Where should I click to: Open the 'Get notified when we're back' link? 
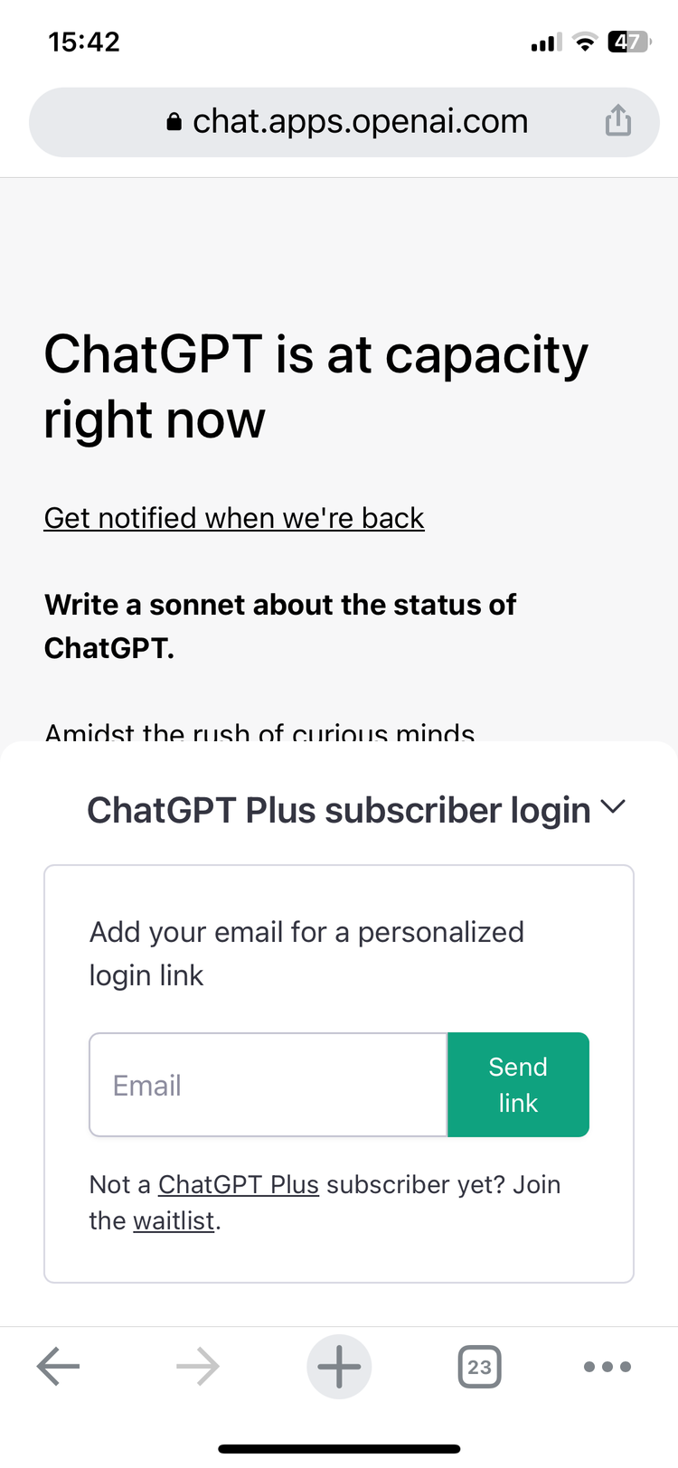tap(234, 517)
